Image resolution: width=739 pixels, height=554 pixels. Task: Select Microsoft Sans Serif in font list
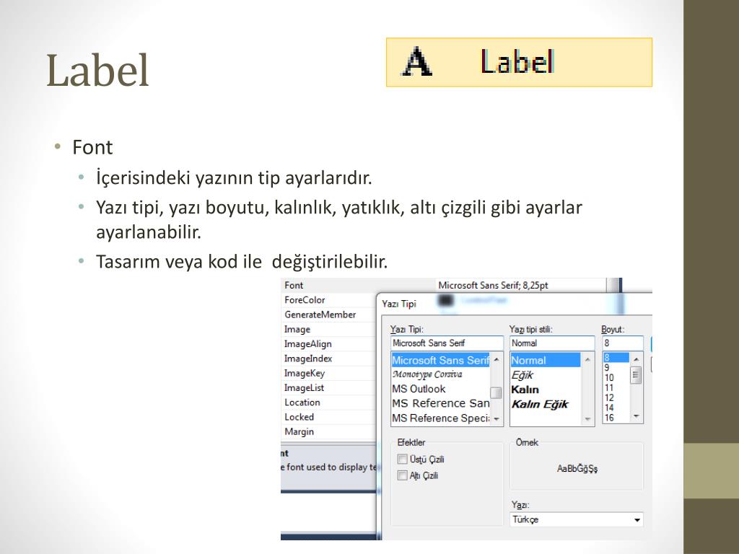pyautogui.click(x=441, y=361)
